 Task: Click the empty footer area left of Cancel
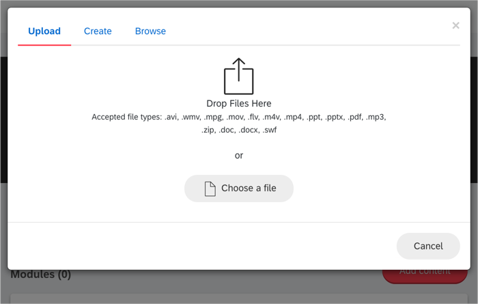(202, 246)
